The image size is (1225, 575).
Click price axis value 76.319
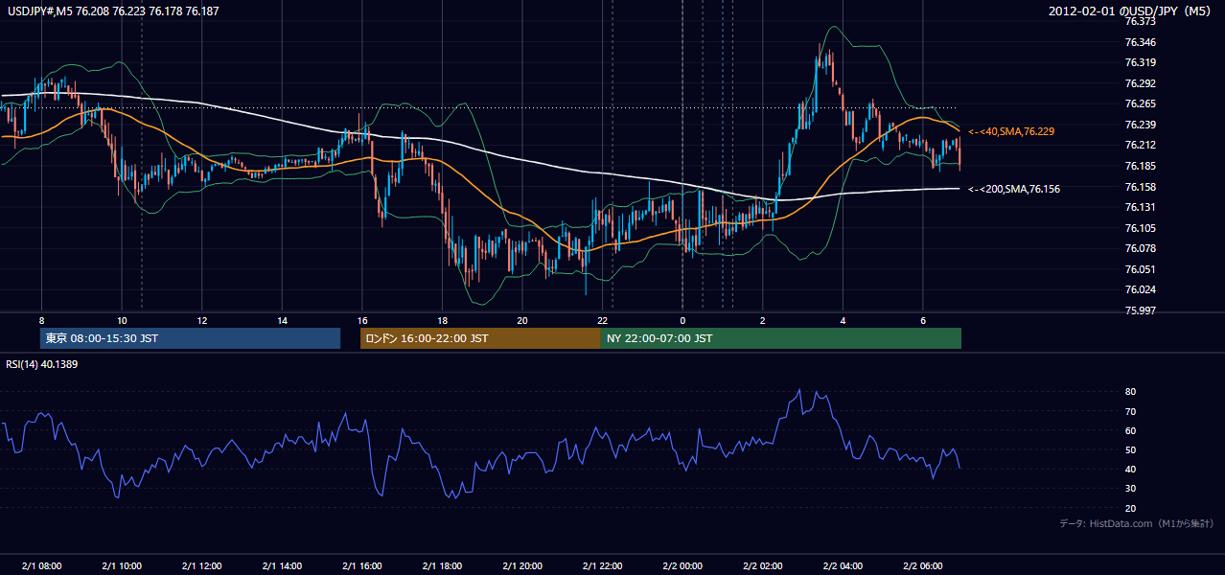click(1140, 62)
